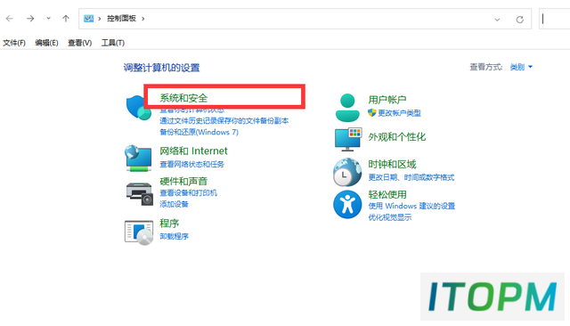Open 更改帐户类型 link
The width and height of the screenshot is (570, 326).
(399, 113)
